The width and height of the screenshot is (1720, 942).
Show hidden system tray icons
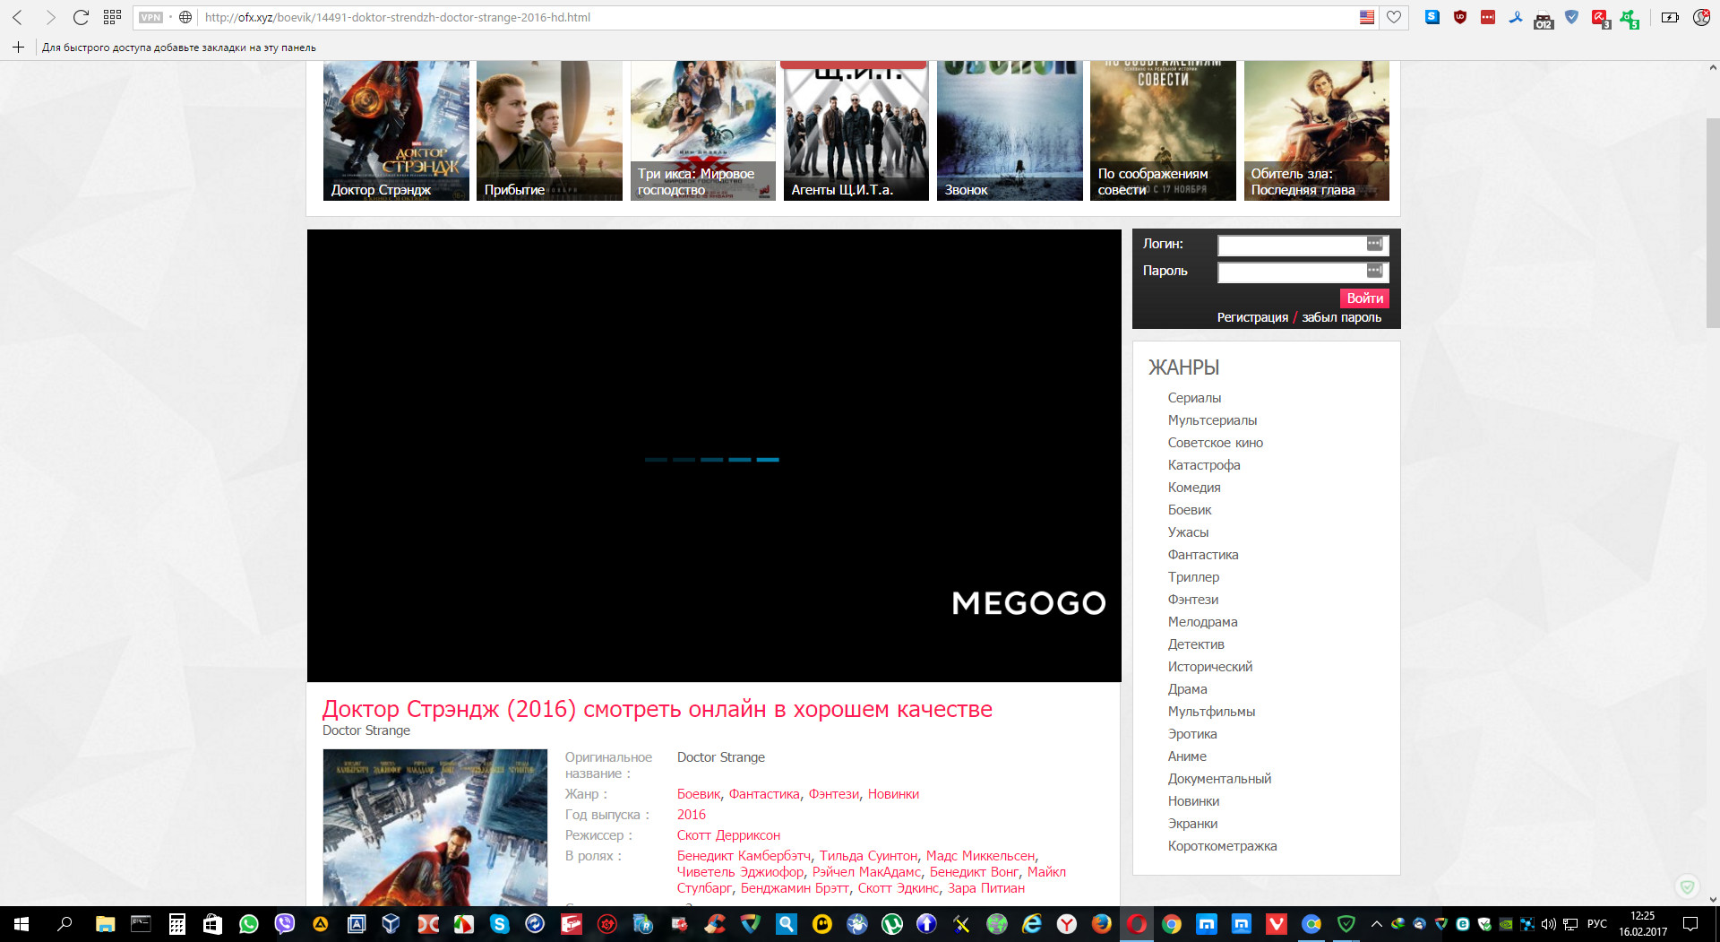click(1377, 924)
